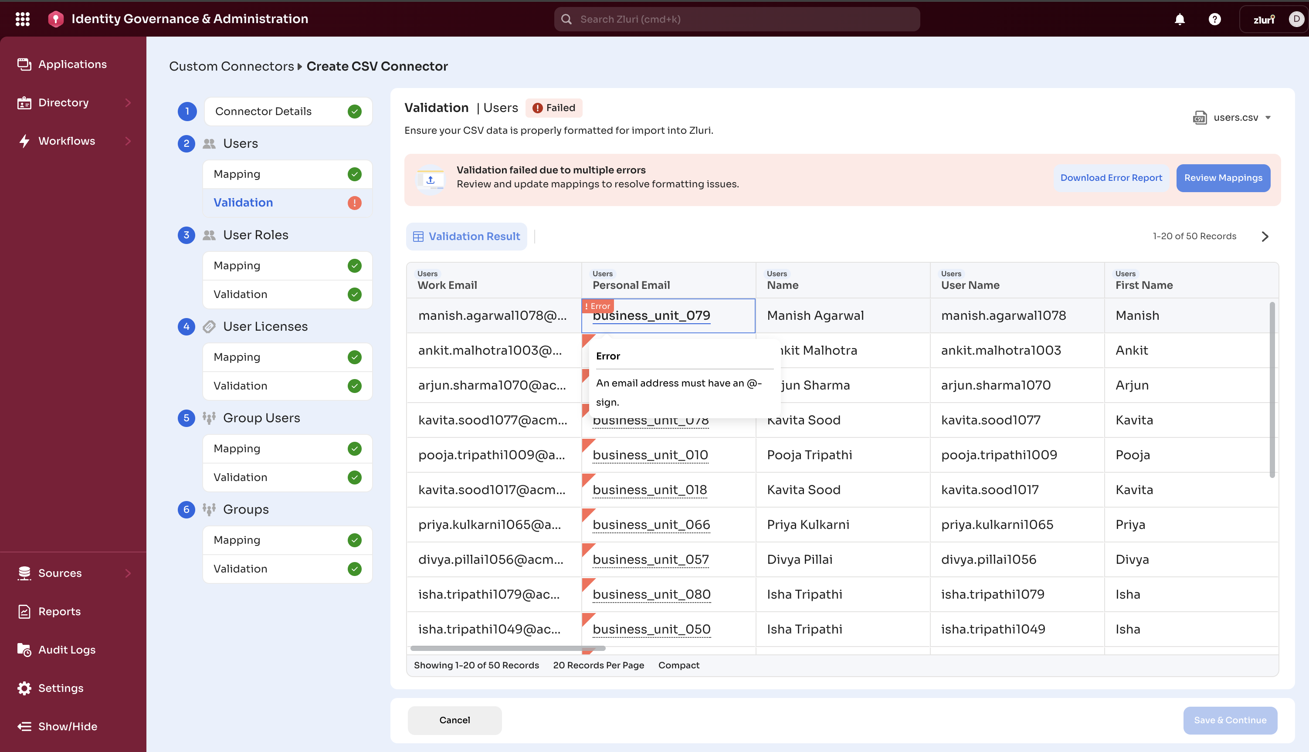Click the Show/Hide sidebar icon
The width and height of the screenshot is (1309, 752).
[24, 726]
